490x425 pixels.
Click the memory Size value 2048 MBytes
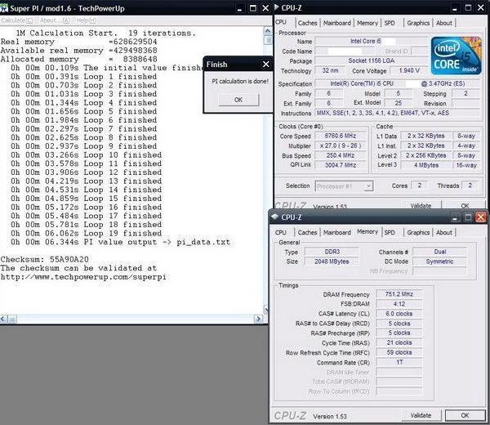332,262
